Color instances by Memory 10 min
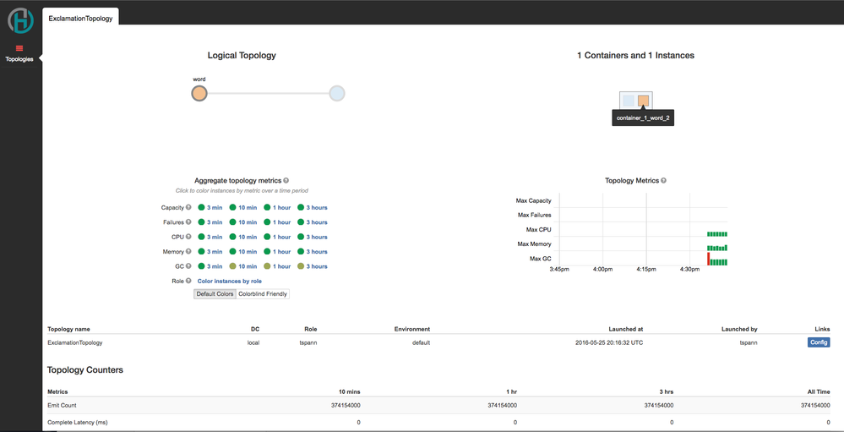The height and width of the screenshot is (432, 844). [242, 252]
